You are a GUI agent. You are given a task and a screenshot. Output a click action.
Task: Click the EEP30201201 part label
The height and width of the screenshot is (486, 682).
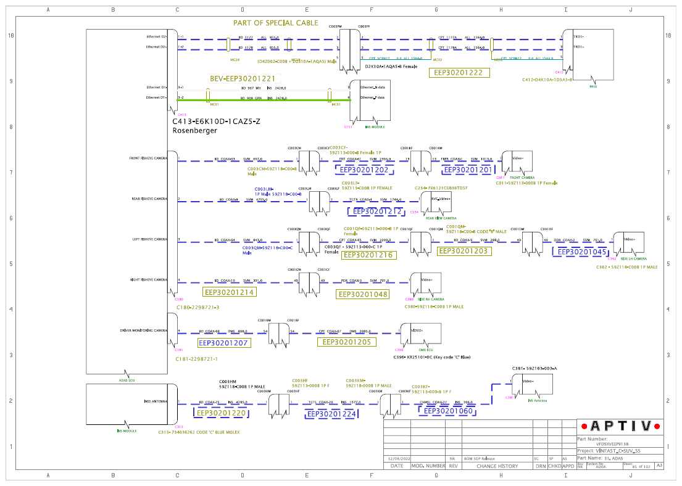[x=468, y=170]
